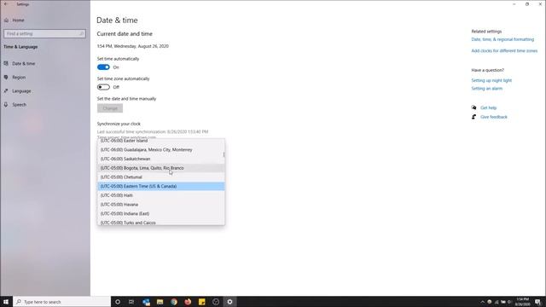
Task: Pick Bogota, Lima, Quito, Rio Branco
Action: point(160,168)
